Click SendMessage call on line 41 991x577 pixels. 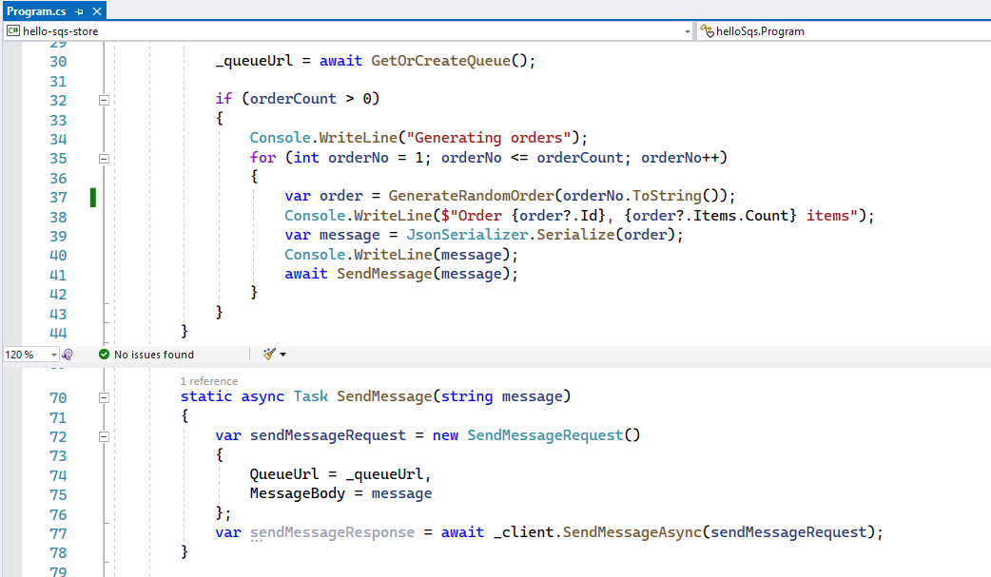point(384,274)
